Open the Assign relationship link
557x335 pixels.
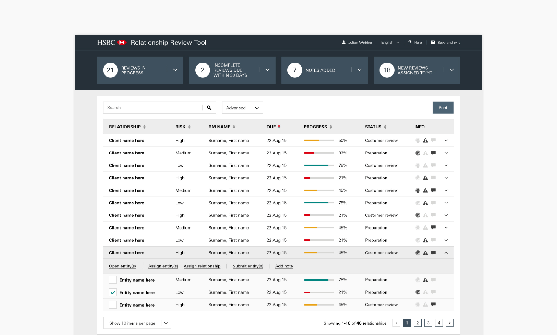tap(202, 266)
